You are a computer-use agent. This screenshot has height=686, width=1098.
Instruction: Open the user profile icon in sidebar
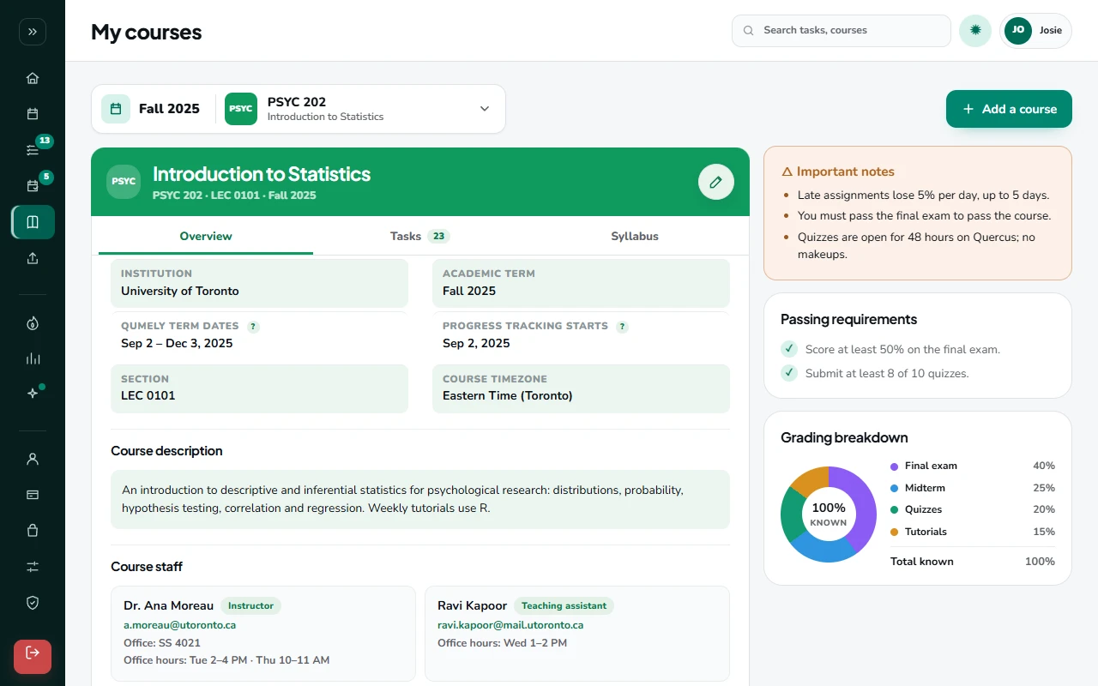(33, 459)
